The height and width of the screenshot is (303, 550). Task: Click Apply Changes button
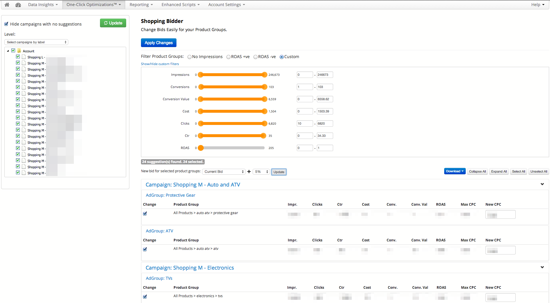159,43
